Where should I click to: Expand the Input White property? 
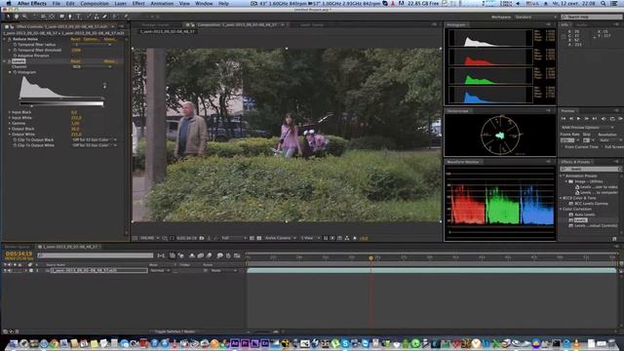(x=10, y=118)
